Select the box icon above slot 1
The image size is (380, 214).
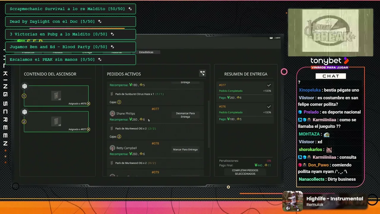tap(25, 86)
